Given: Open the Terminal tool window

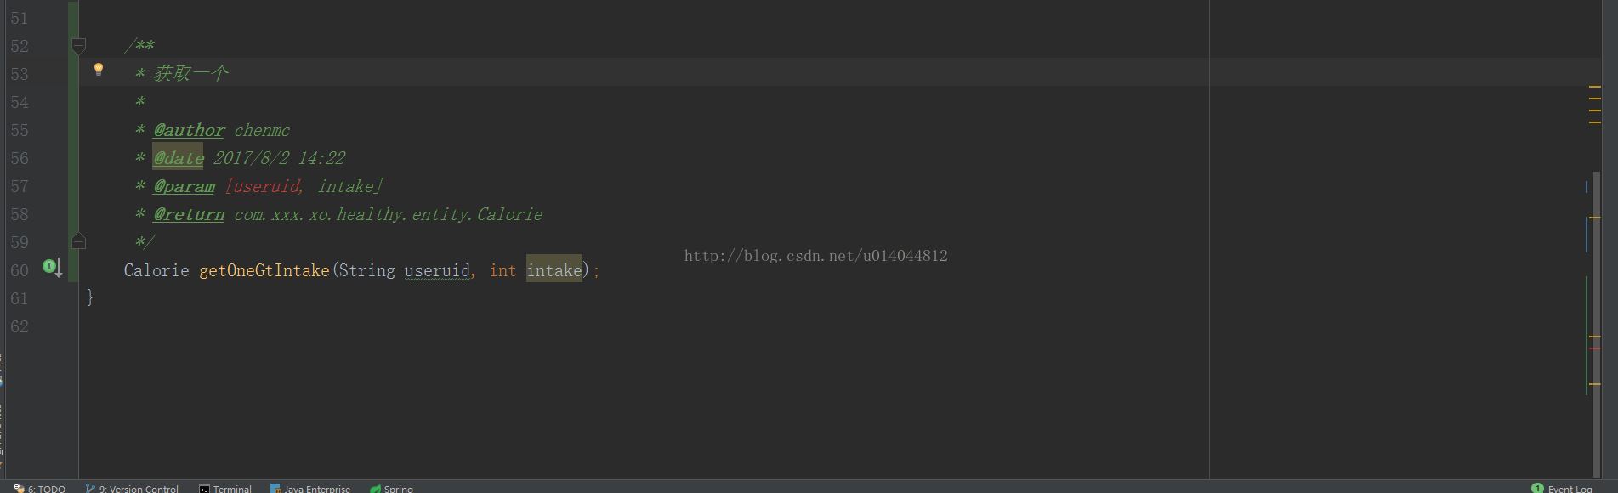Looking at the screenshot, I should (x=225, y=488).
